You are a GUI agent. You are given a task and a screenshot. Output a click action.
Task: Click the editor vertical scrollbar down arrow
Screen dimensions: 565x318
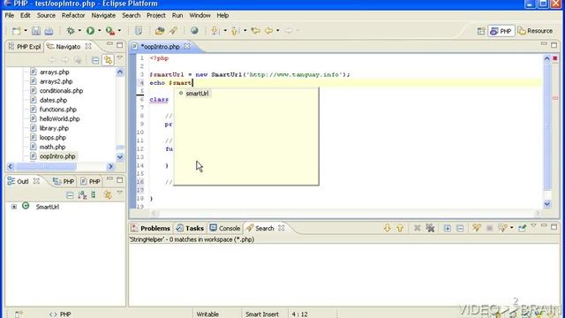pyautogui.click(x=547, y=204)
